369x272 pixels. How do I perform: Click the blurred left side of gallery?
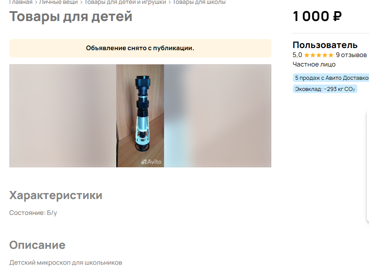[x=63, y=115]
